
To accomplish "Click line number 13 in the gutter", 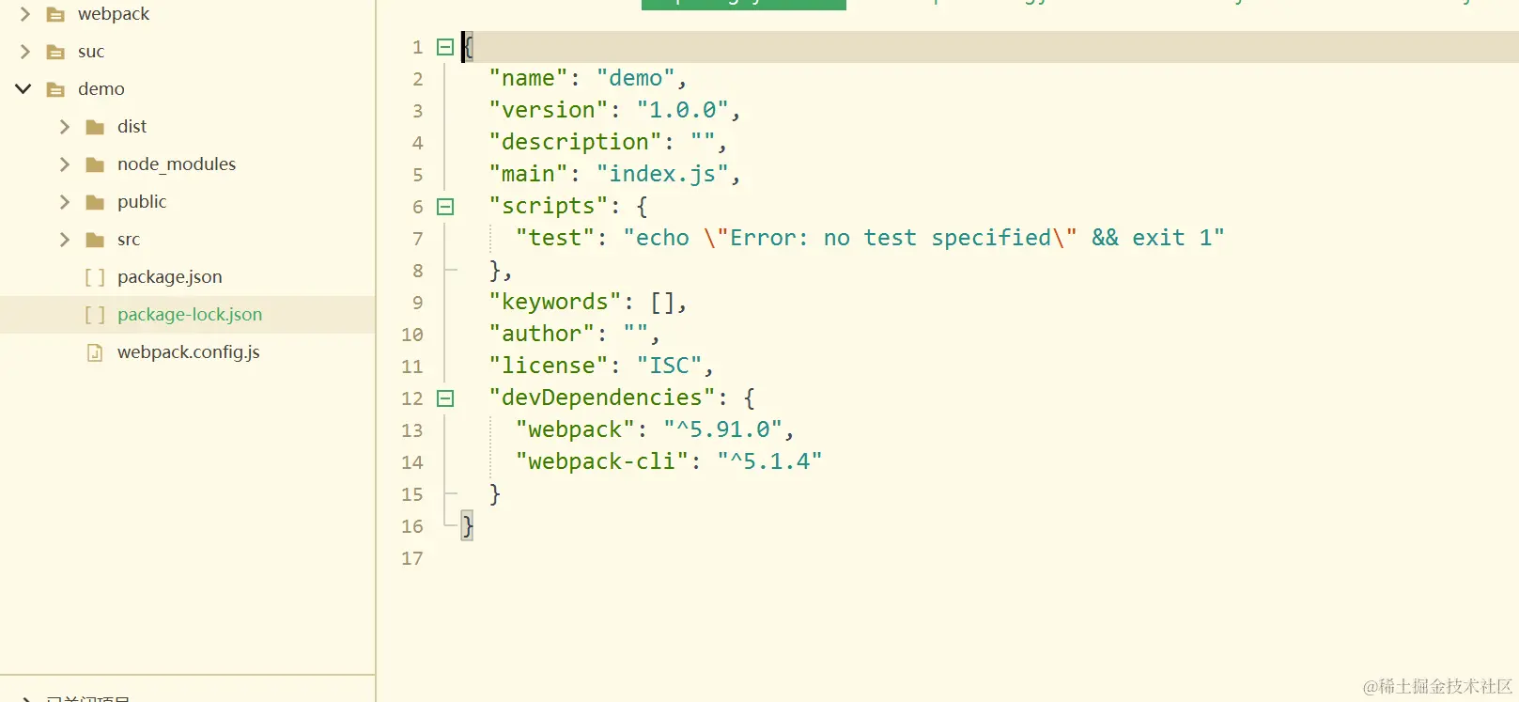I will coord(412,430).
